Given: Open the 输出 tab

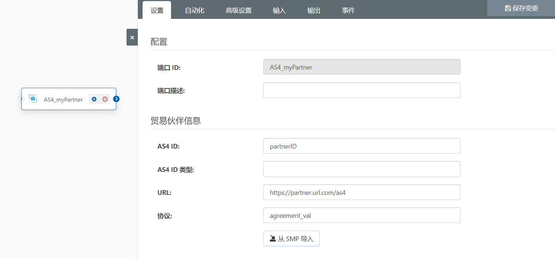Looking at the screenshot, I should point(314,11).
